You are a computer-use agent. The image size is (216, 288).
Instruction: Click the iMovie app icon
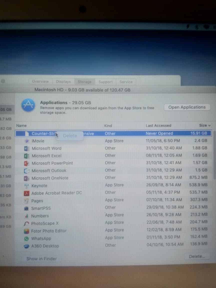pyautogui.click(x=27, y=141)
